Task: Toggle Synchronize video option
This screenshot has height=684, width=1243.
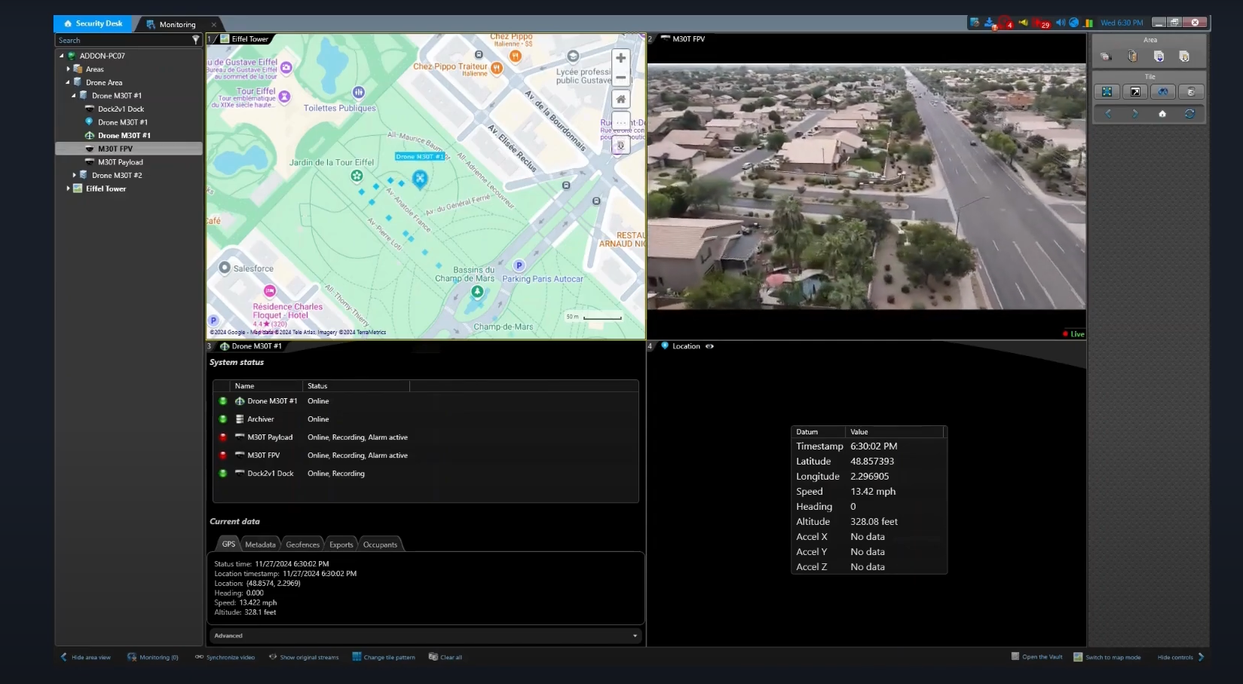Action: pyautogui.click(x=225, y=657)
